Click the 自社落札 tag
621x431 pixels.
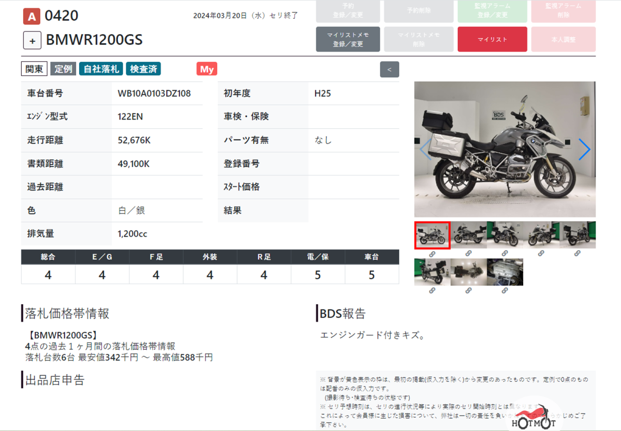click(101, 69)
